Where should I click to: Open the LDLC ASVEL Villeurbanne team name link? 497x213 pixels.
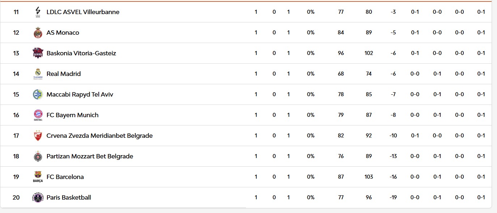click(83, 12)
